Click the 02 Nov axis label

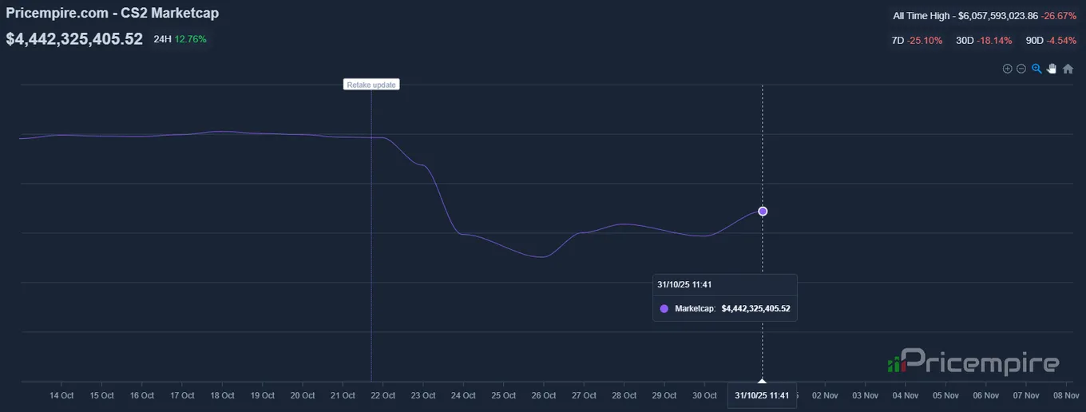pos(825,395)
